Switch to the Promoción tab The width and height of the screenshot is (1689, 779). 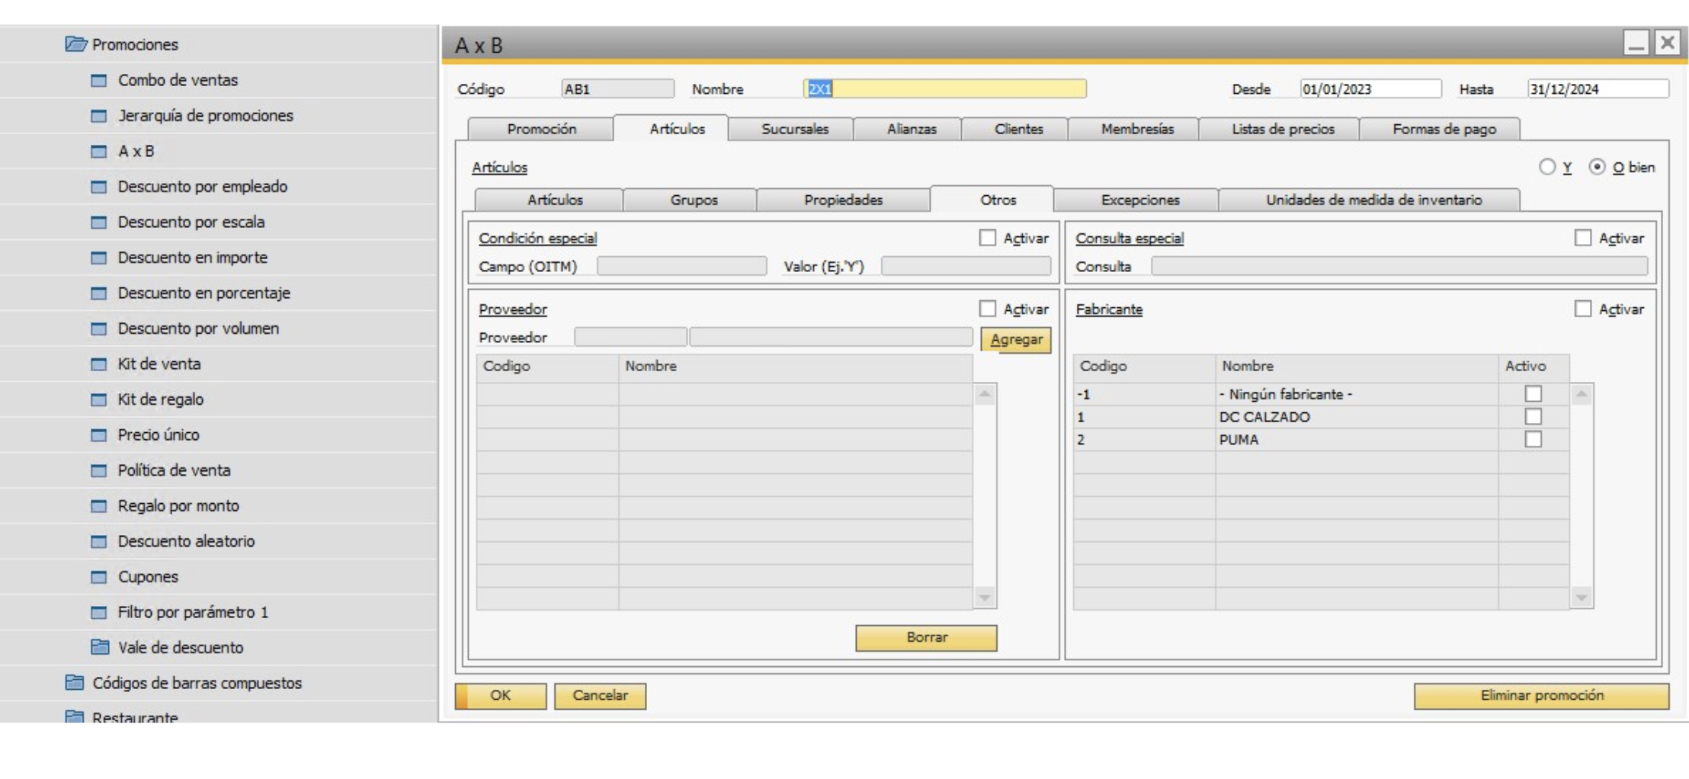coord(541,129)
